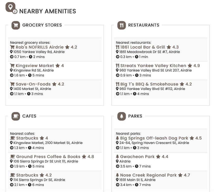Click star rating icon beside Streats Yankee Valley Kitchen
The width and height of the screenshot is (214, 192).
190,66
